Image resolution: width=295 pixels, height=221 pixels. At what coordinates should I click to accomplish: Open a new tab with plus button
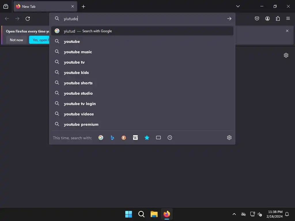83,7
